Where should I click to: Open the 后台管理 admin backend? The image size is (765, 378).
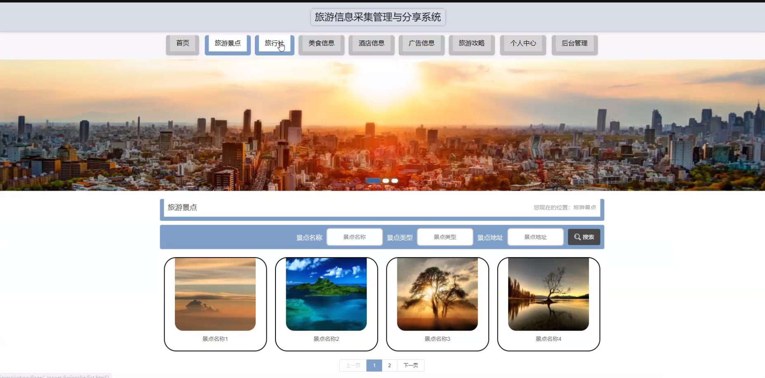[574, 43]
